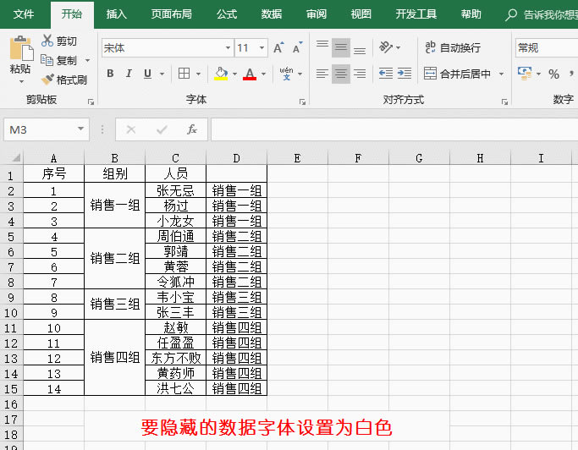The height and width of the screenshot is (450, 578).
Task: Open the 开发工具 Developer tab
Action: (416, 14)
